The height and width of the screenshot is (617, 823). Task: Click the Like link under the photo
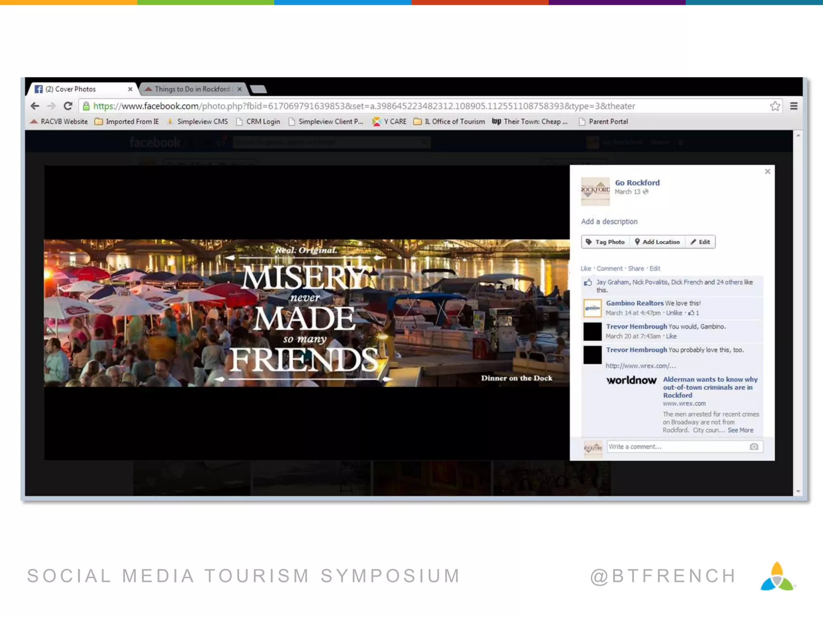(586, 268)
